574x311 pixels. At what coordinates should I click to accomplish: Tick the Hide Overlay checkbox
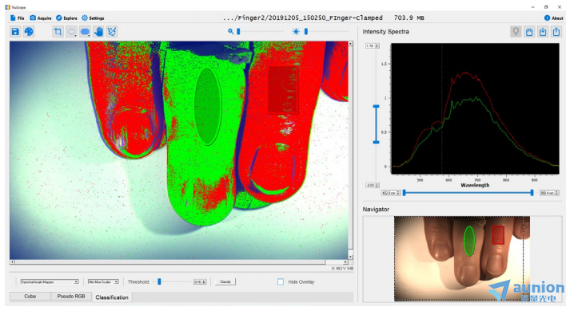click(x=281, y=281)
